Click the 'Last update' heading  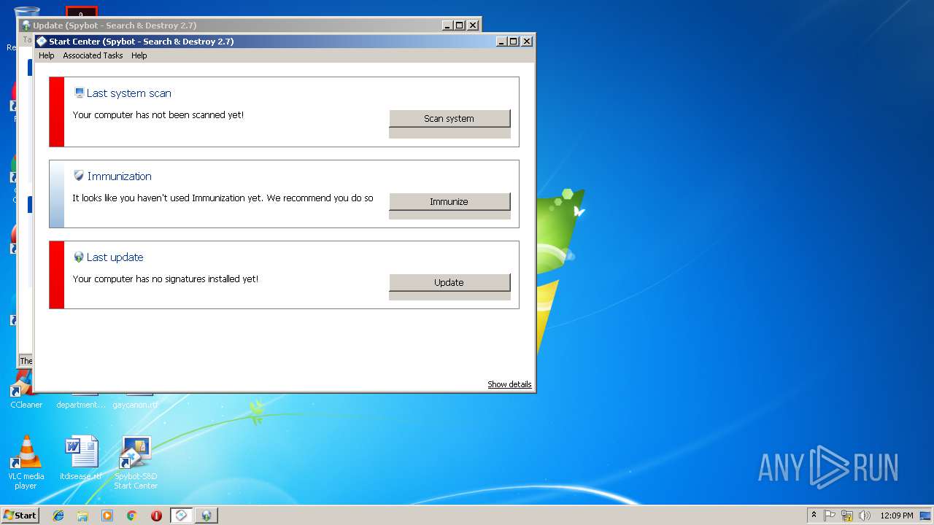click(115, 257)
